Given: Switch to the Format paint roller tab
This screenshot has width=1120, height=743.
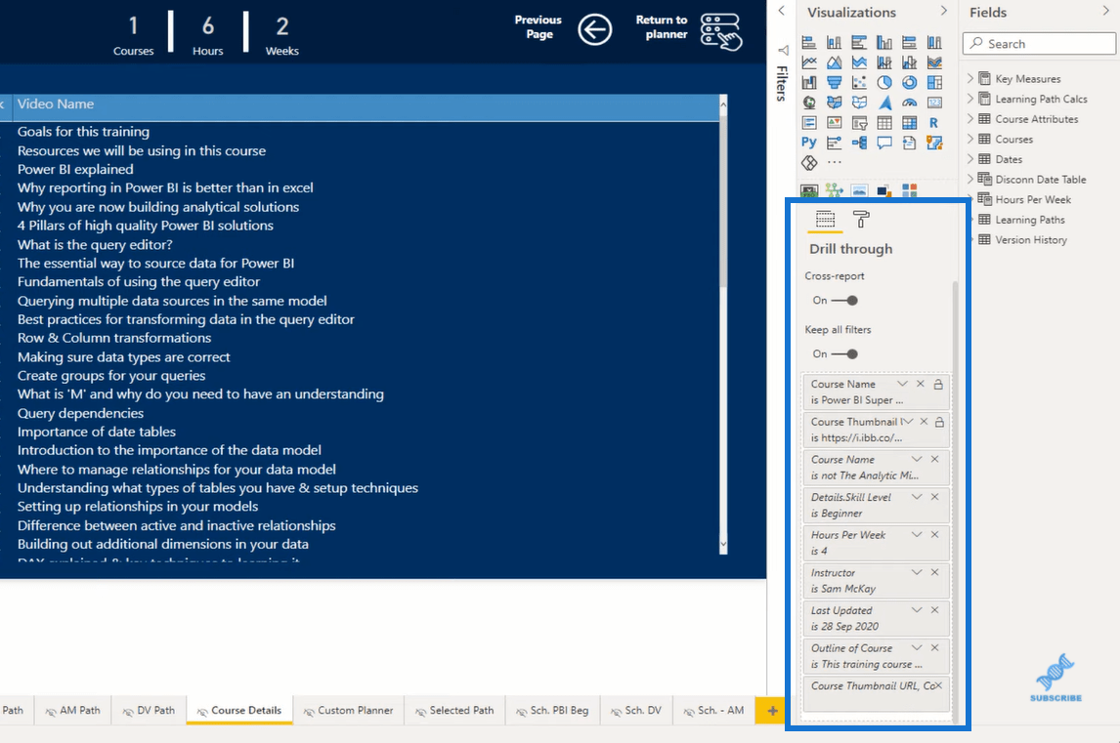Looking at the screenshot, I should pos(861,219).
